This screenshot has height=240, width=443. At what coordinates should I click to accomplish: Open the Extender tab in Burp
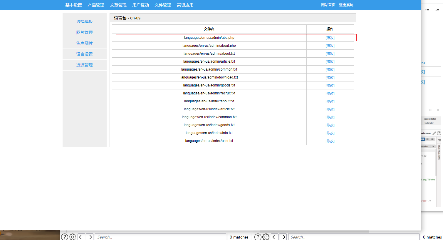point(429,123)
